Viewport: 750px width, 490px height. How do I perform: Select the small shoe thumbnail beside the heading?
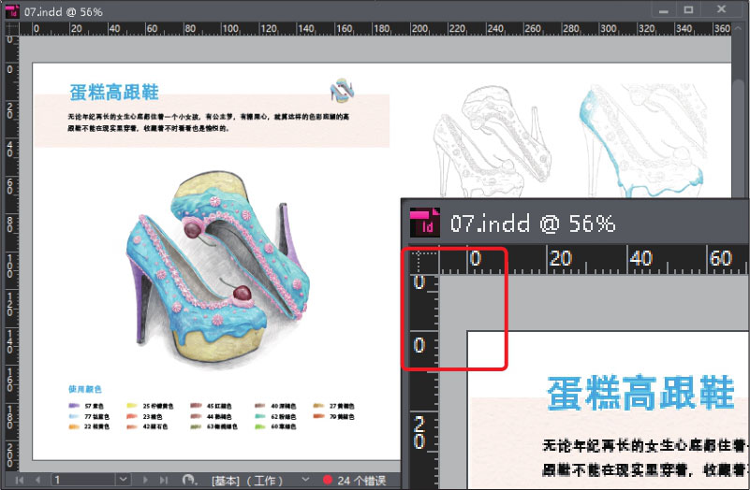pos(342,91)
